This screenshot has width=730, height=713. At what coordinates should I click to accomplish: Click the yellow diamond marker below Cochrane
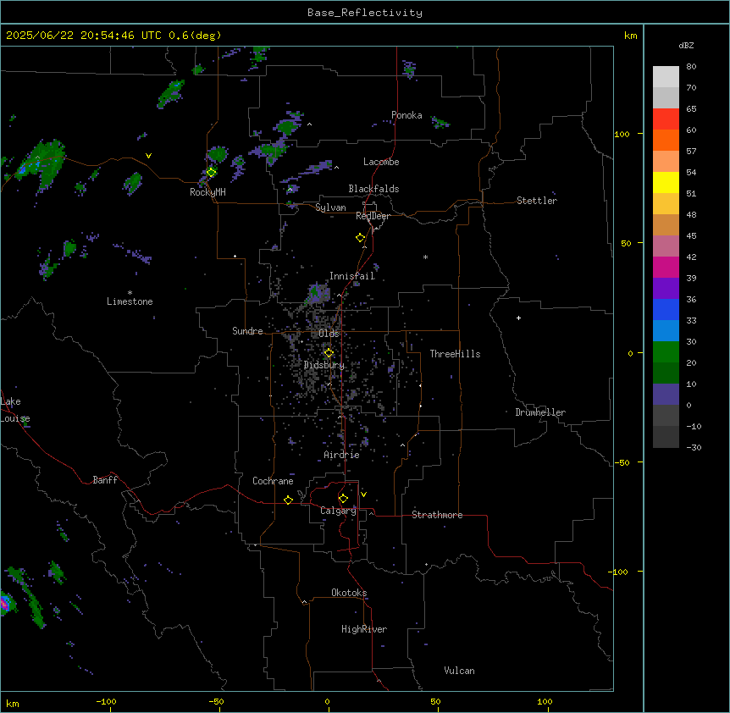pos(288,500)
